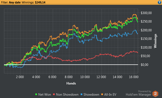Click the green Net Won legend swatch

pyautogui.click(x=36, y=94)
